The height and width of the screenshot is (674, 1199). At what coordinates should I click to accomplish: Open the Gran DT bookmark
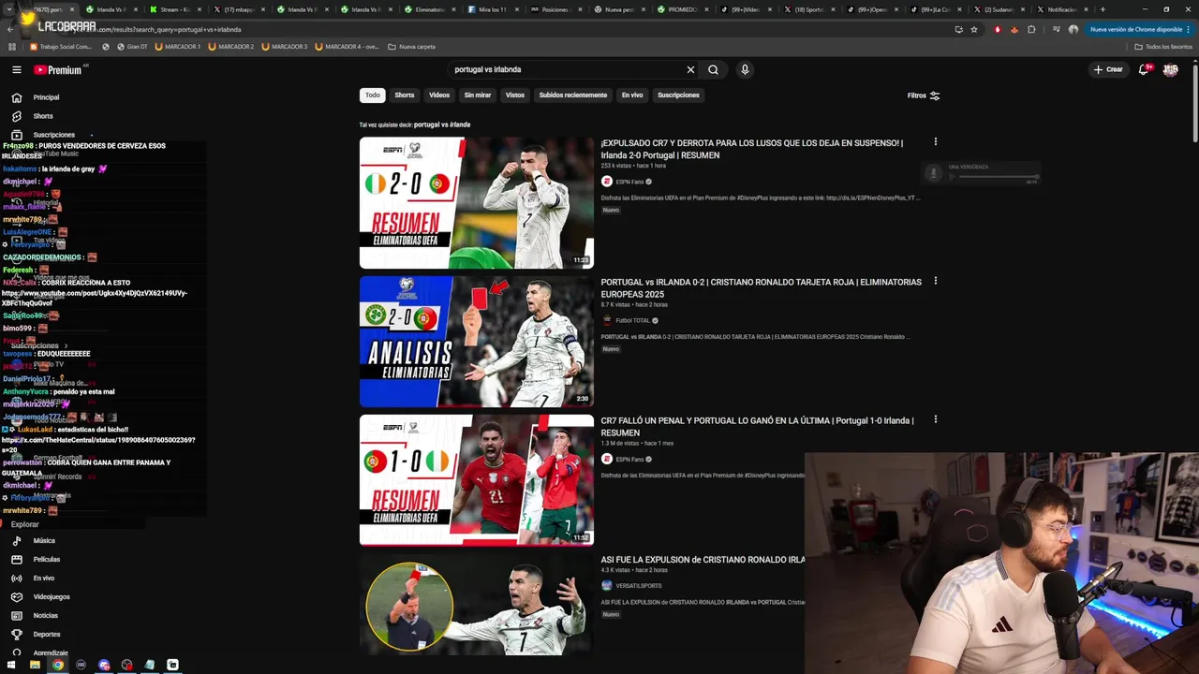tap(132, 46)
